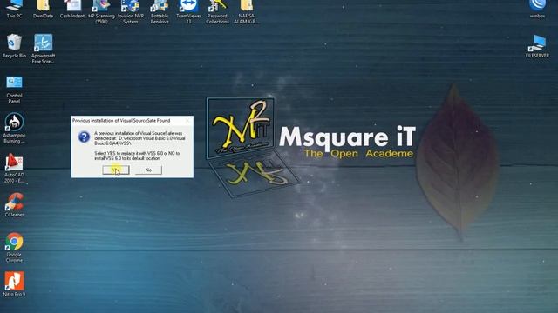This screenshot has width=558, height=313.
Task: Launch Apowersoft Free Screen recorder shortcut
Action: point(43,49)
